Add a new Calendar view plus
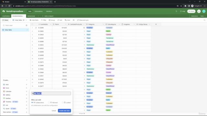This screenshot has height=116, width=207. point(27,92)
